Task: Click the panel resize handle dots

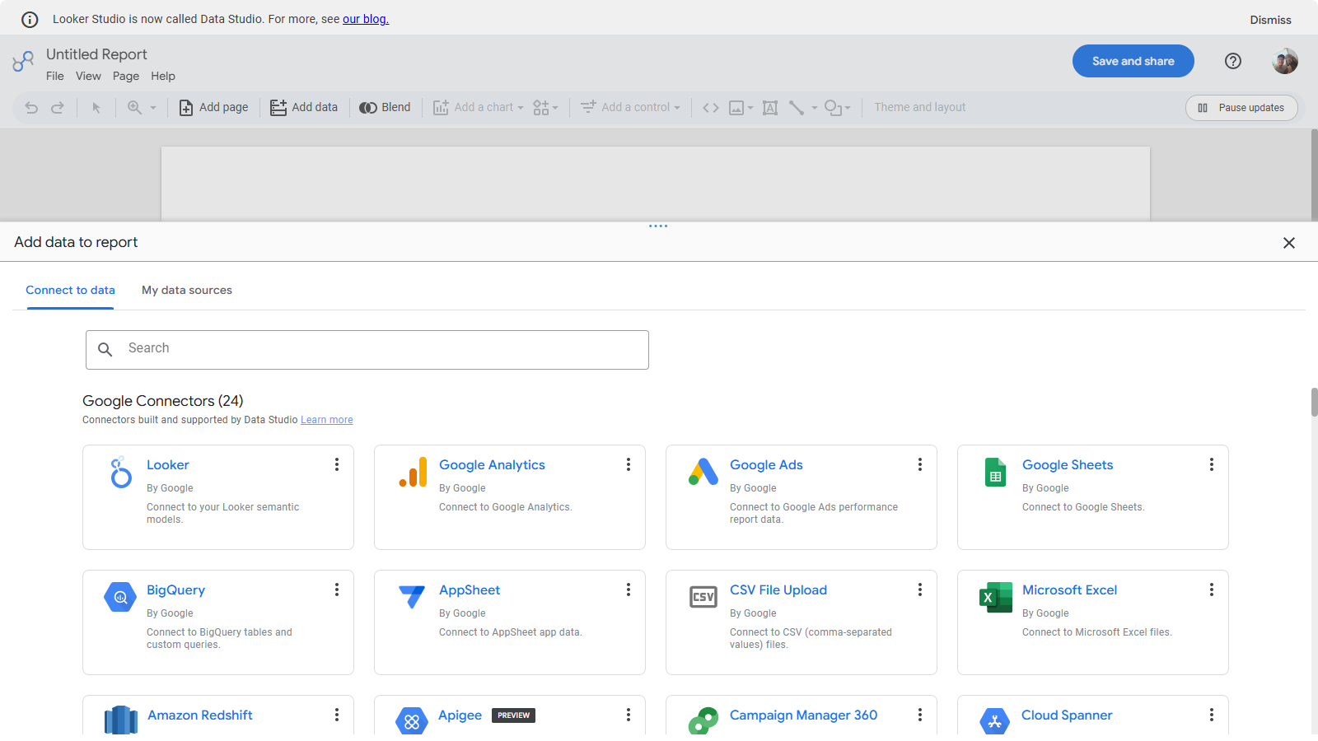Action: tap(658, 226)
